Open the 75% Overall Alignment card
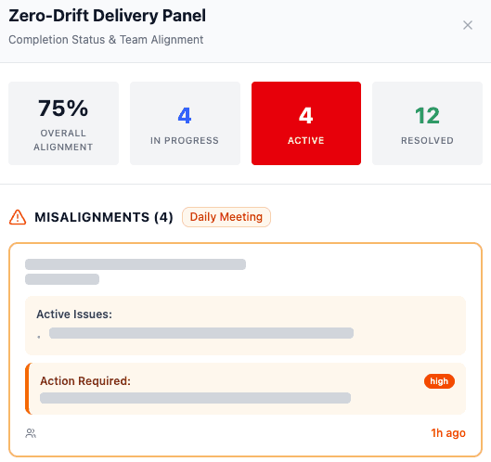The height and width of the screenshot is (462, 491). [63, 123]
